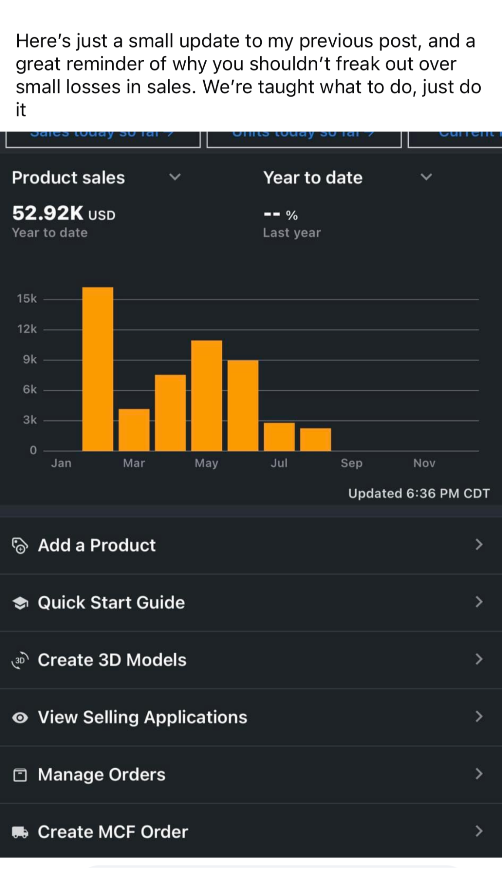Tap the Create MCF Order truck icon
This screenshot has height=893, width=502.
point(20,832)
